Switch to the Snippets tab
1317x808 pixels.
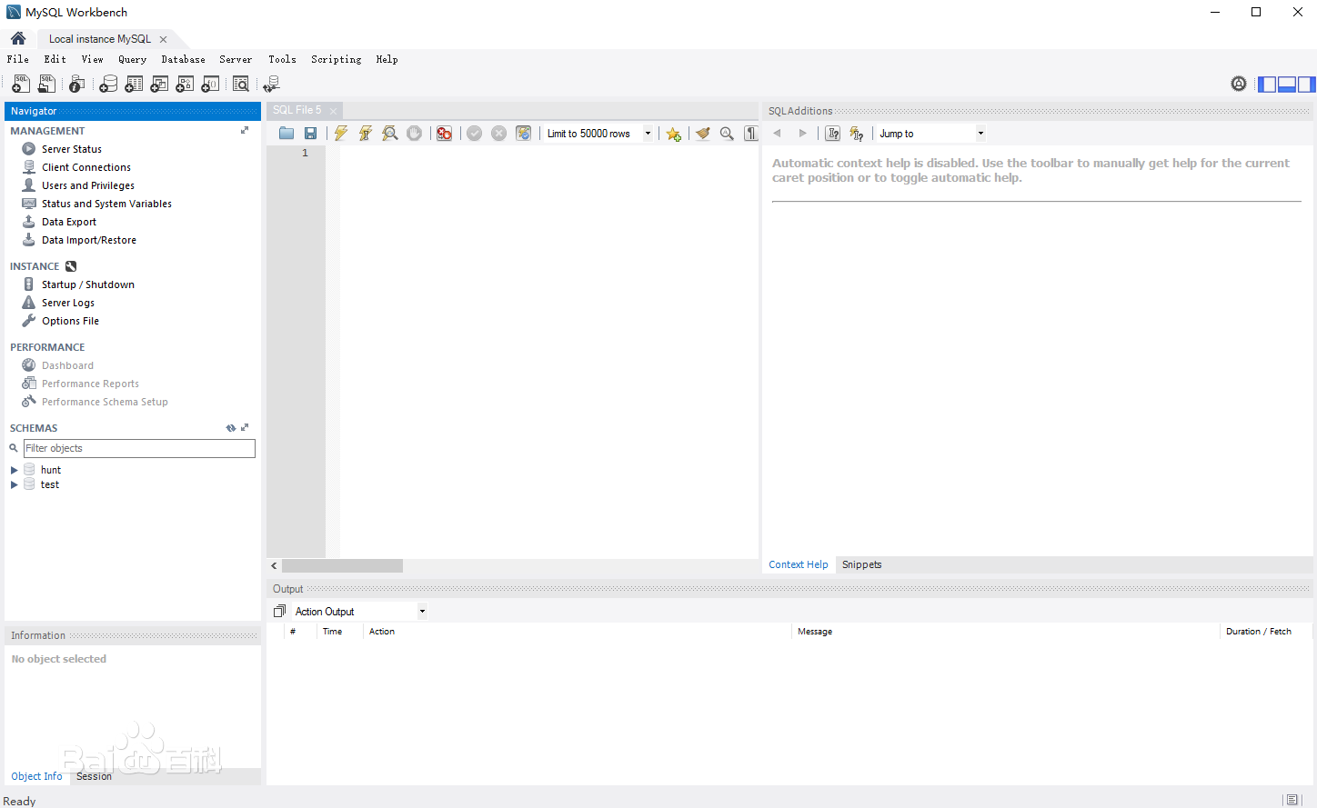click(862, 564)
